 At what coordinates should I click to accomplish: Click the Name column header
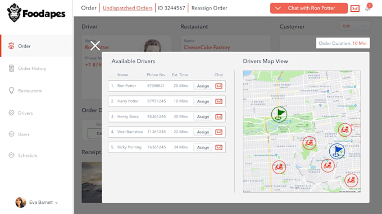(x=122, y=75)
